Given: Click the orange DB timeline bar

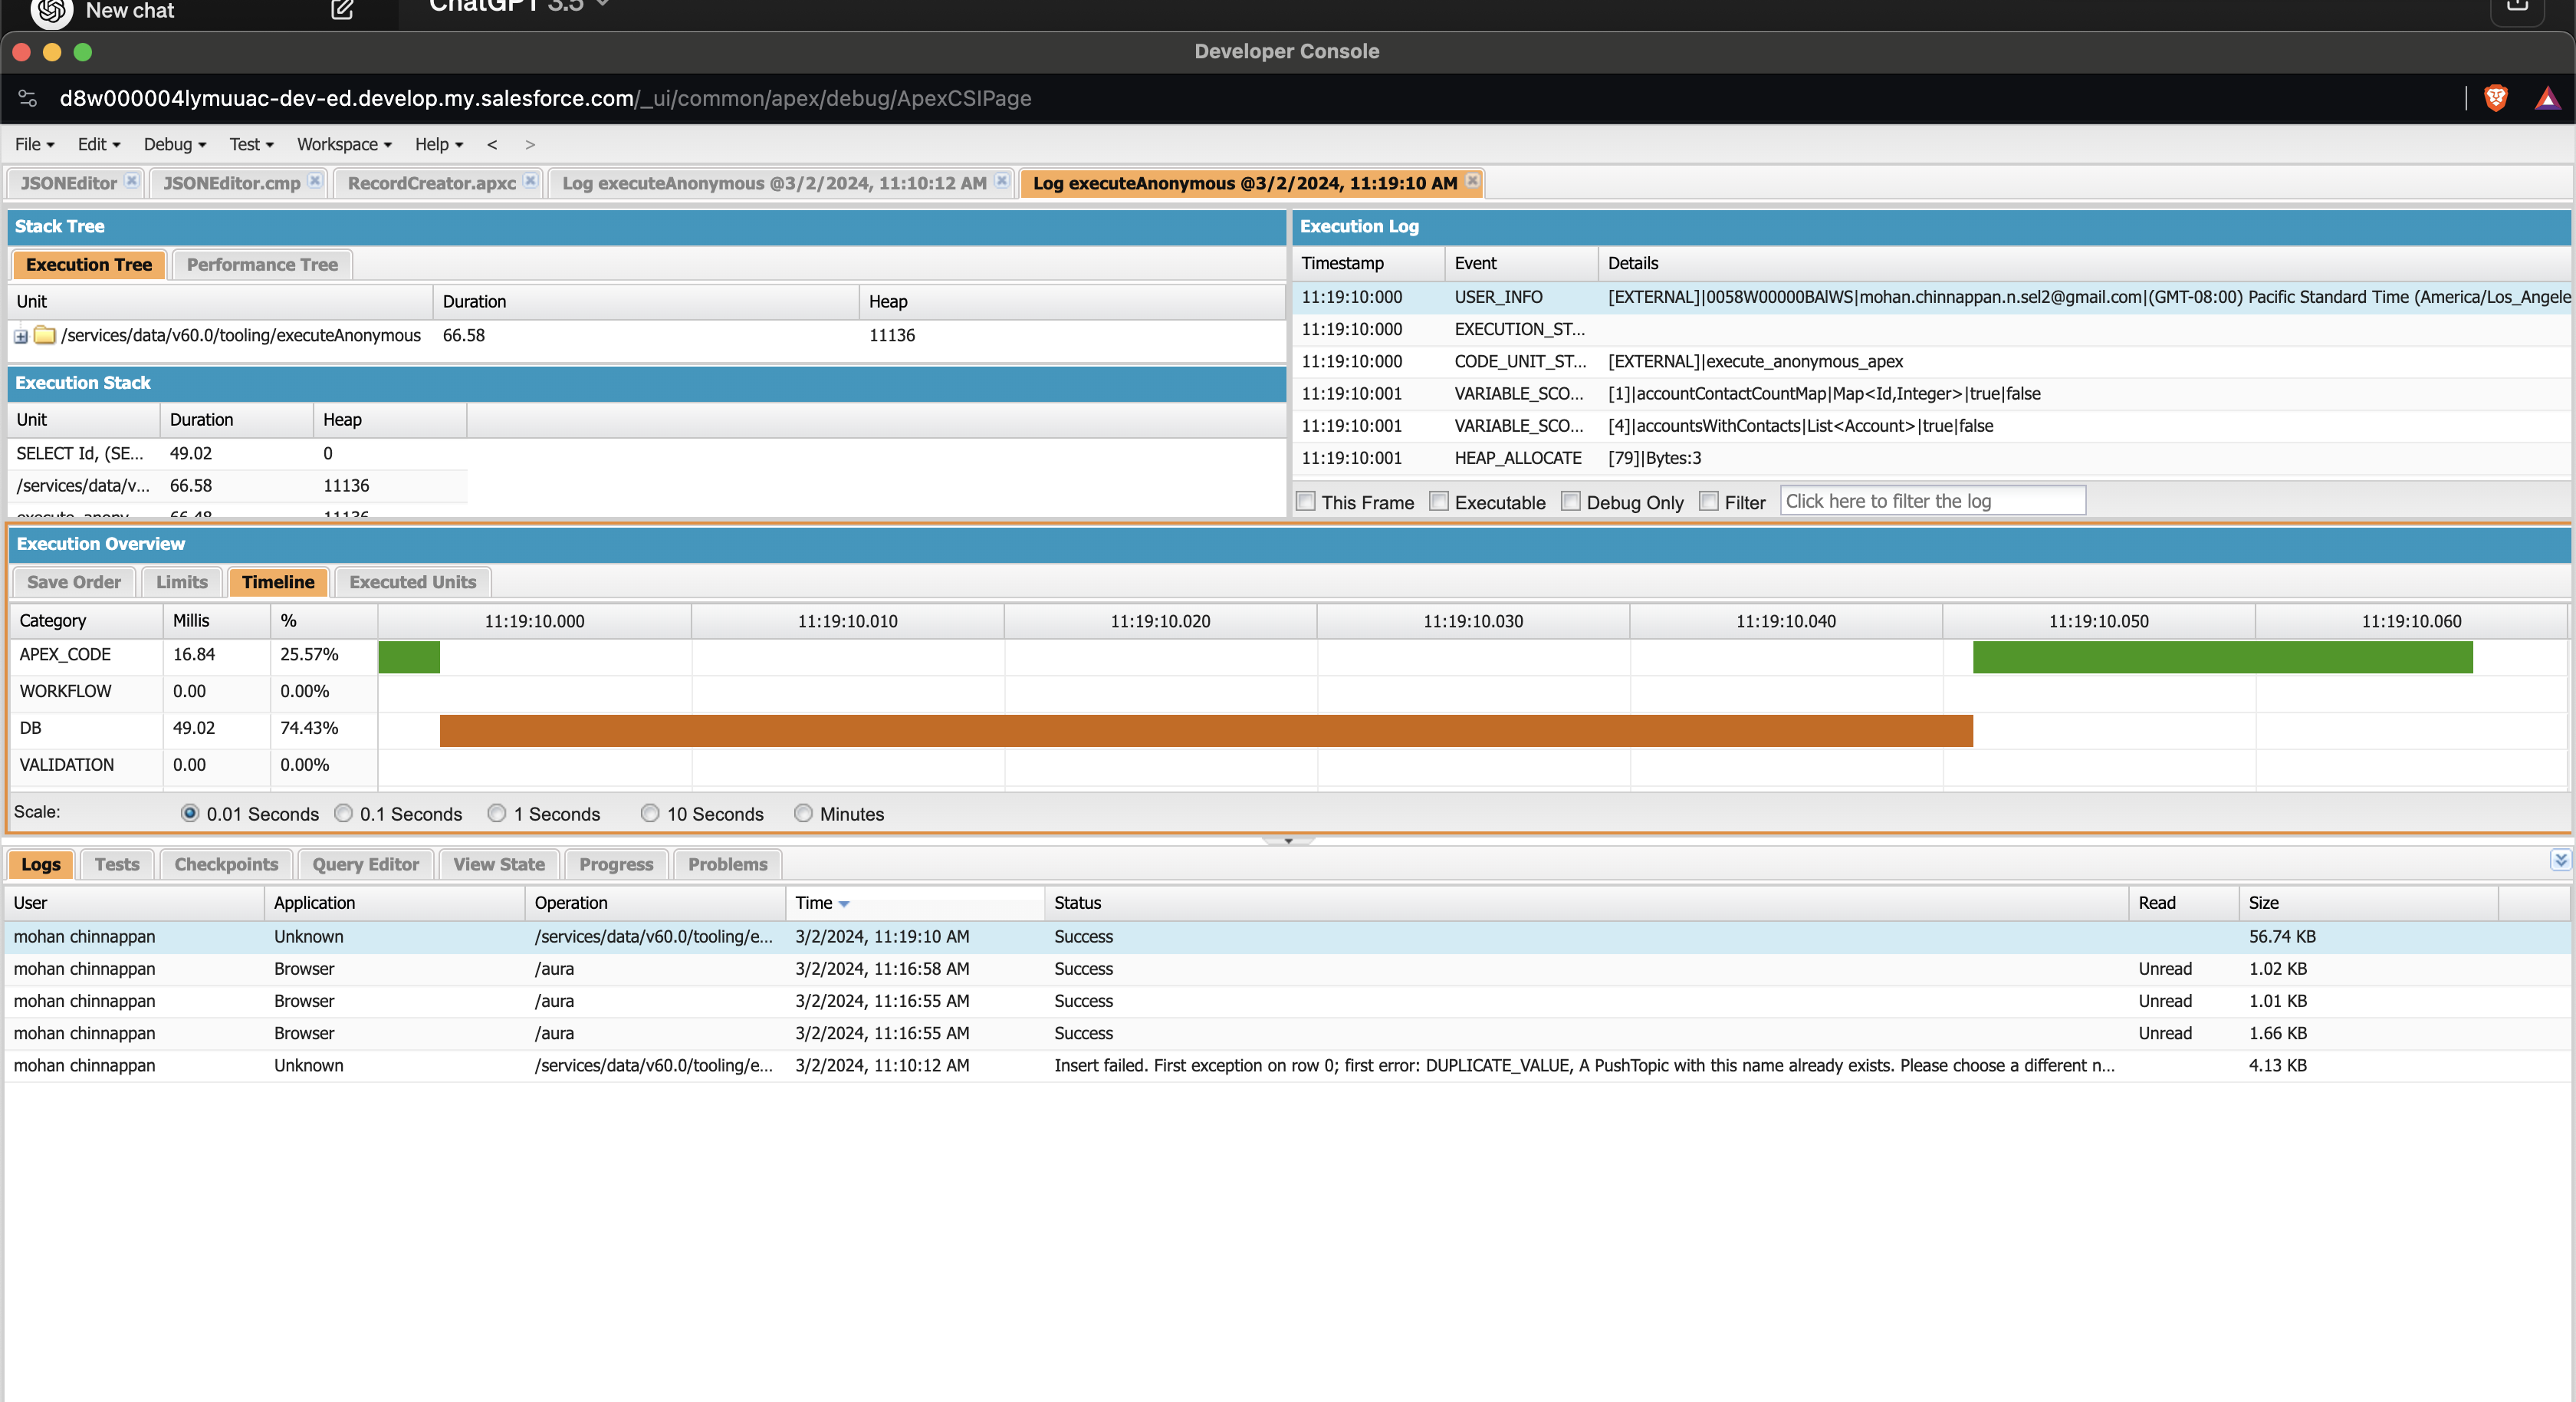Looking at the screenshot, I should point(1206,730).
